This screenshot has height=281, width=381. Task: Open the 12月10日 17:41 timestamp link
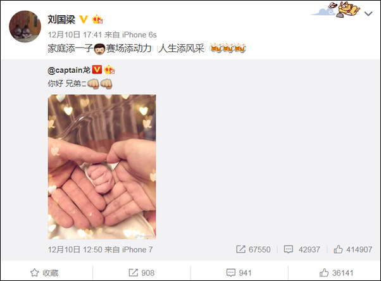tap(75, 35)
